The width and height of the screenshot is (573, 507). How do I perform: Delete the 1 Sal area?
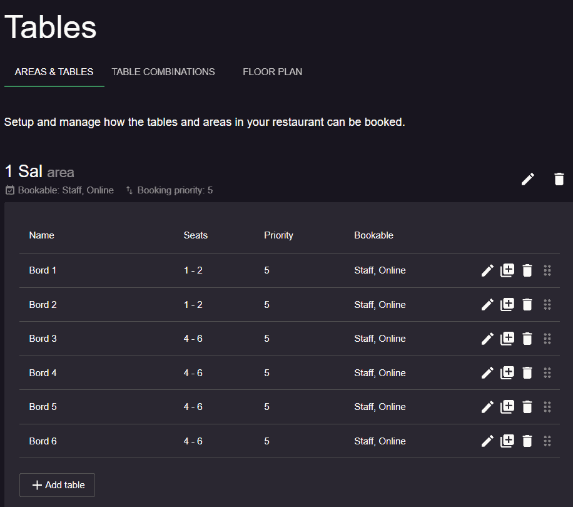point(559,179)
